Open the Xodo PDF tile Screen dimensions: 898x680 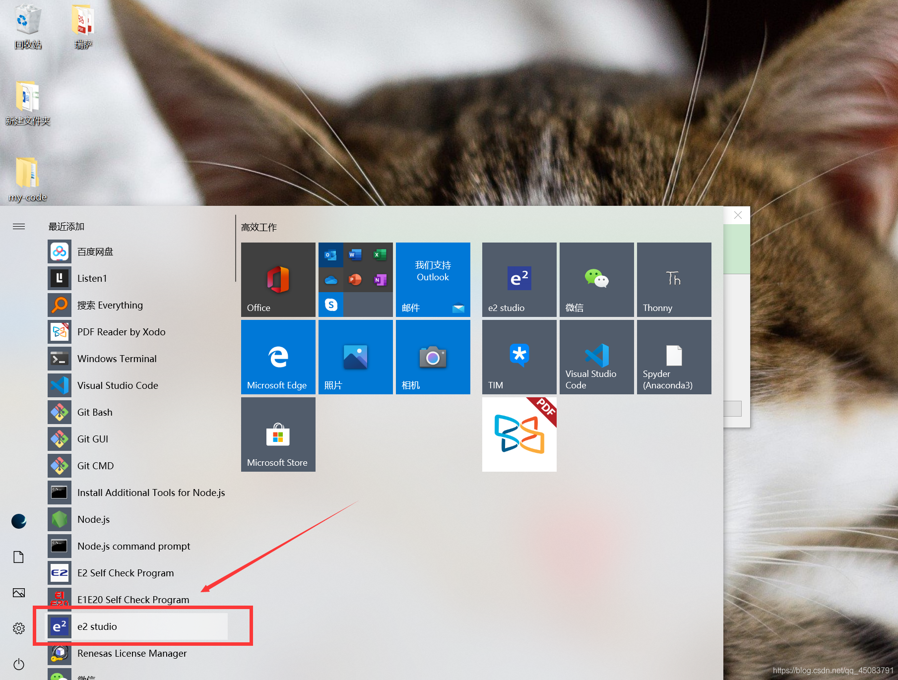click(x=519, y=434)
